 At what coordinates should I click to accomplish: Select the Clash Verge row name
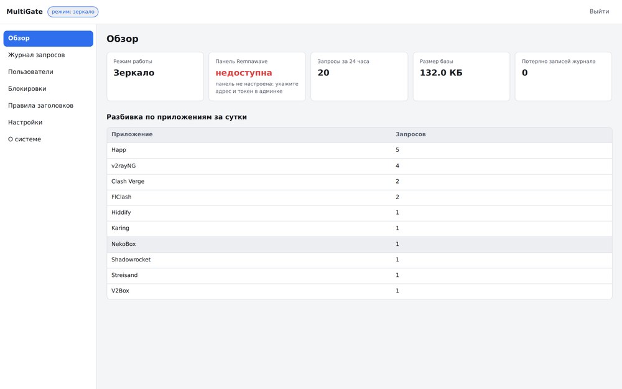[x=128, y=181]
